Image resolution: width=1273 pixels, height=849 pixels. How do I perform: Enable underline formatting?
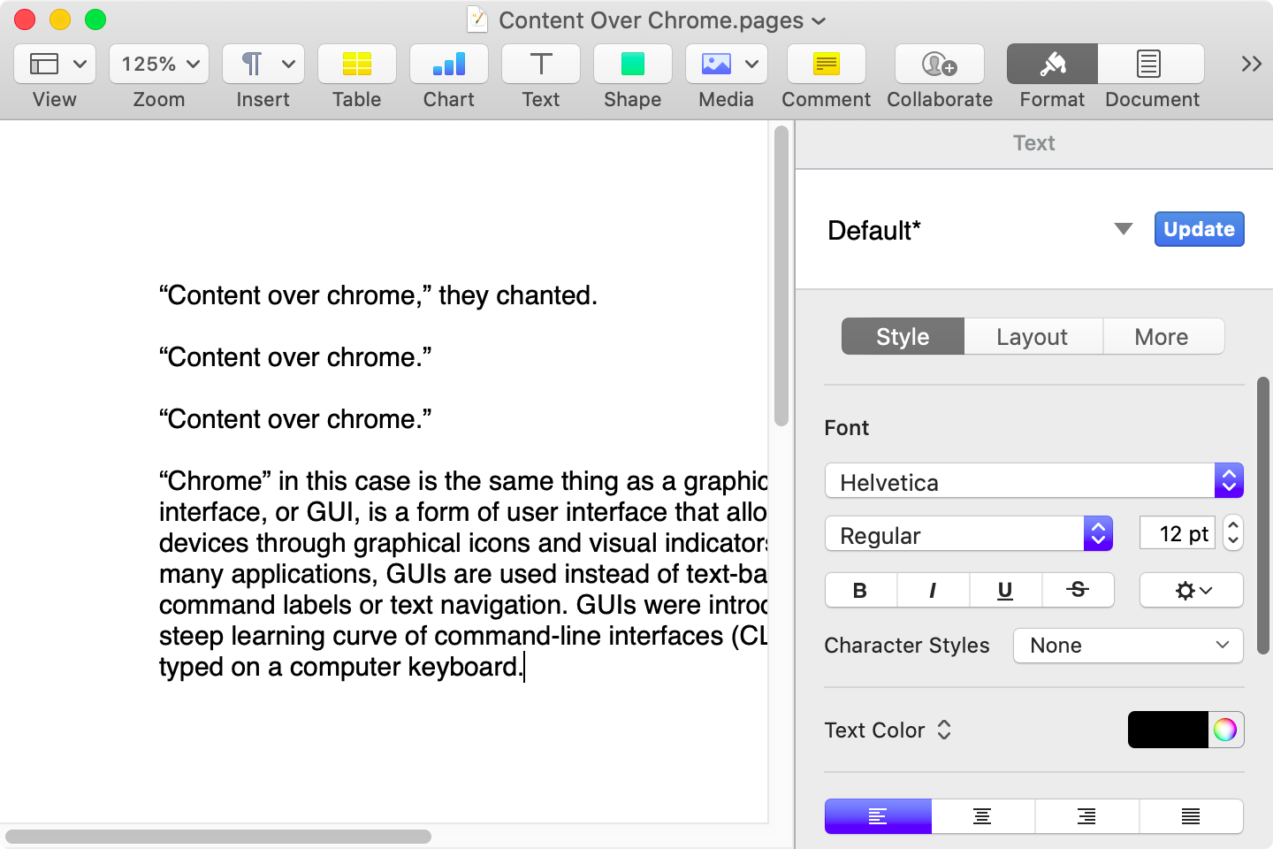point(1005,590)
